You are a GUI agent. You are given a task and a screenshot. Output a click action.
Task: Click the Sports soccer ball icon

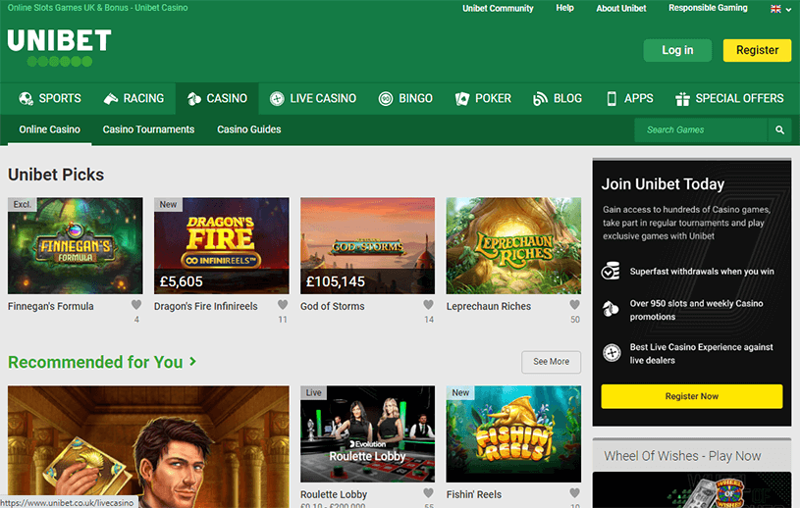click(x=26, y=98)
